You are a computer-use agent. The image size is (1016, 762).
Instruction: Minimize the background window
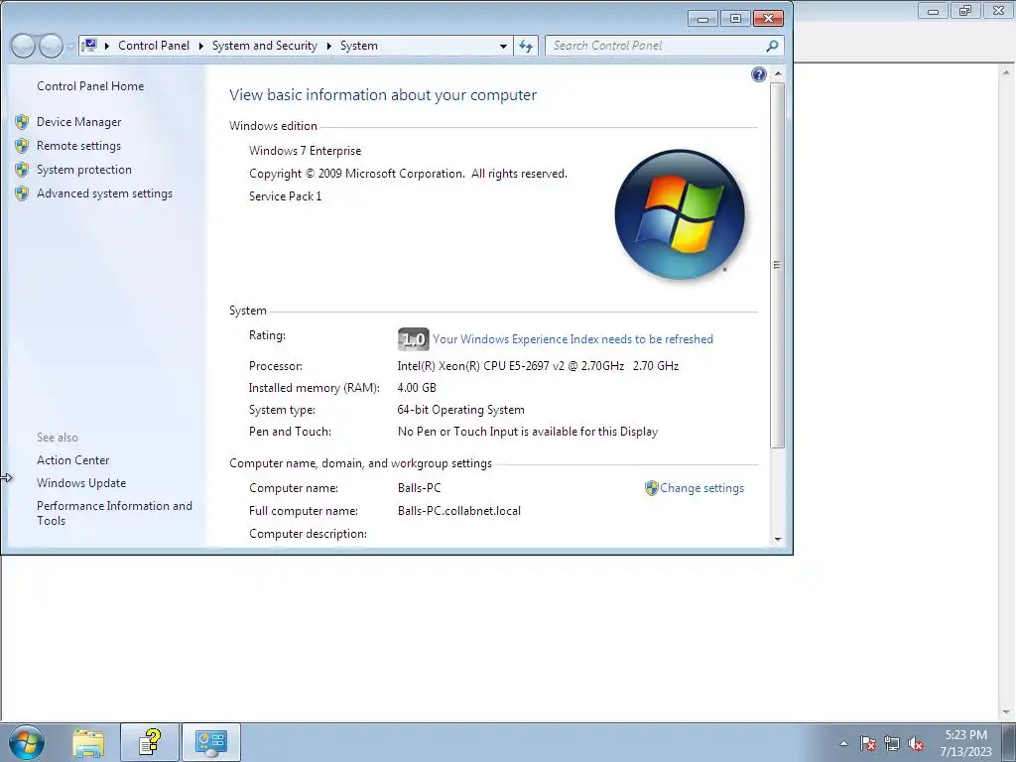[x=933, y=11]
